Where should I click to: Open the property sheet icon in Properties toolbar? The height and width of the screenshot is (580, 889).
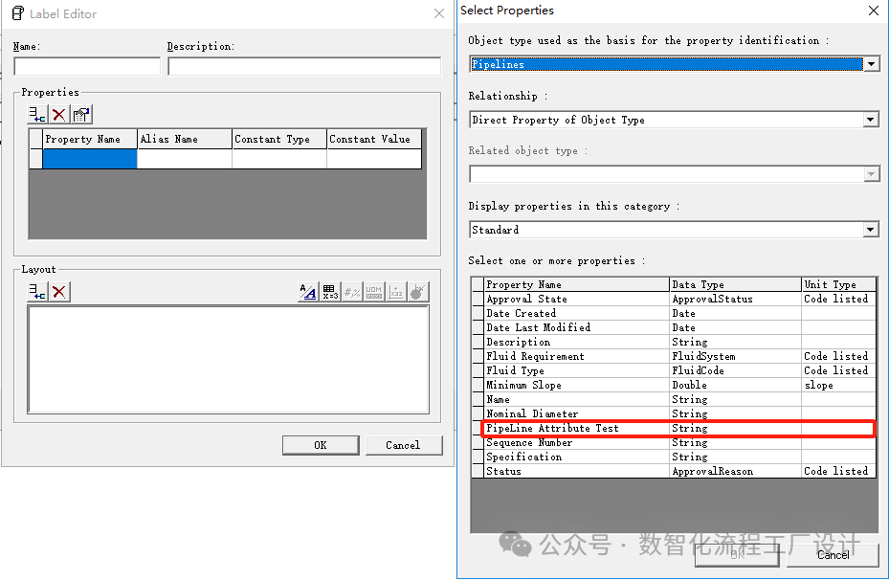point(81,115)
